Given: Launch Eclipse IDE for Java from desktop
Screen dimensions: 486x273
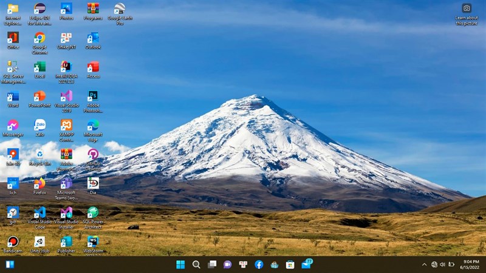Looking at the screenshot, I should 39,14.
